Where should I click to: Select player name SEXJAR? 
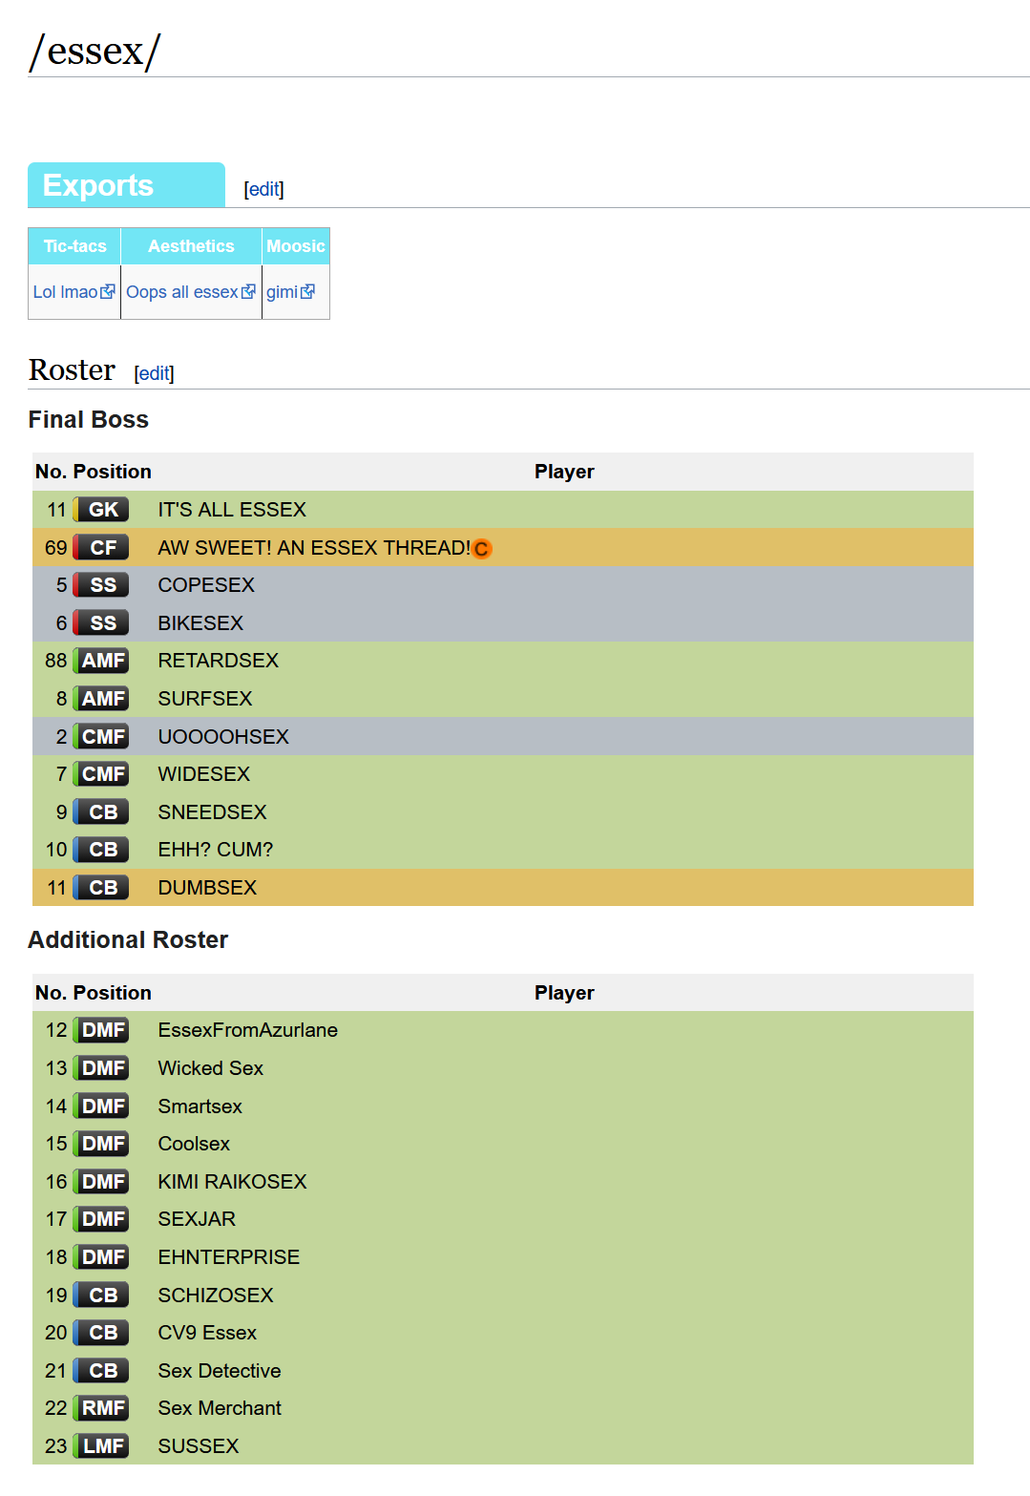tap(197, 1219)
